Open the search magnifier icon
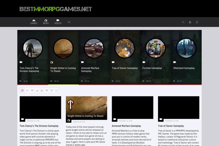 (x=183, y=22)
